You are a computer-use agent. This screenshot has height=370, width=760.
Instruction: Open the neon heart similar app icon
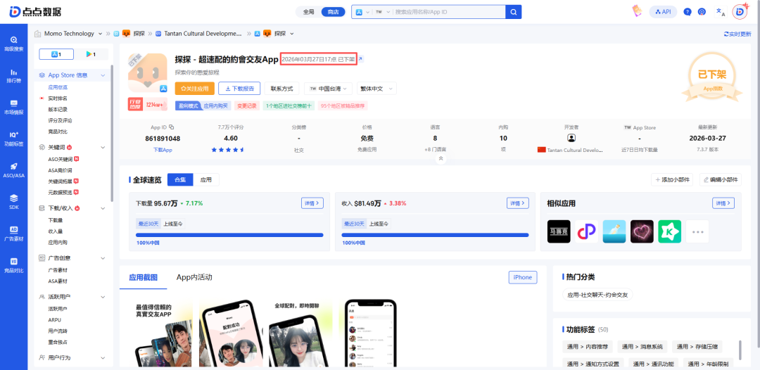[x=642, y=232]
